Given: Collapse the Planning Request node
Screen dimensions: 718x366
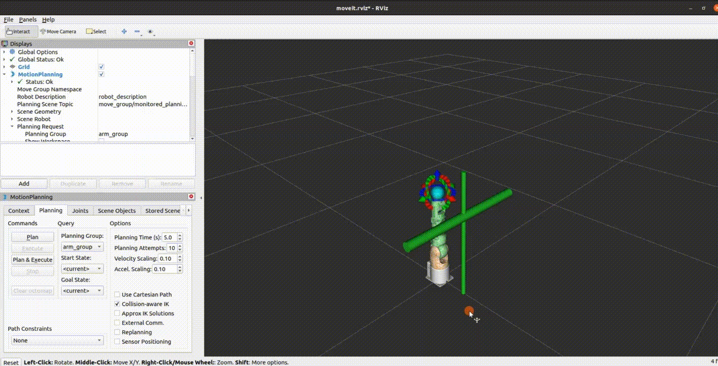Looking at the screenshot, I should point(12,127).
